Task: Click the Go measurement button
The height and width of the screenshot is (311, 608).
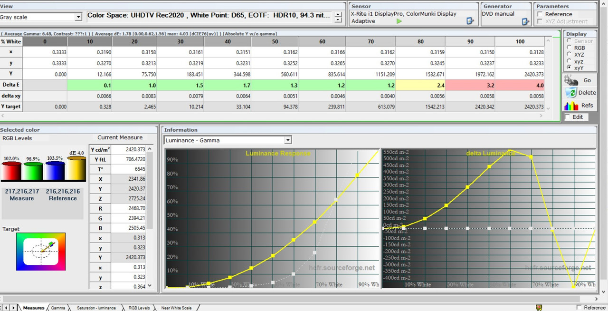Action: (579, 80)
